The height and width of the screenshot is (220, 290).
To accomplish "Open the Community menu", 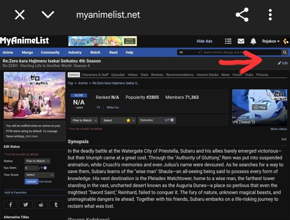I will [x=50, y=53].
